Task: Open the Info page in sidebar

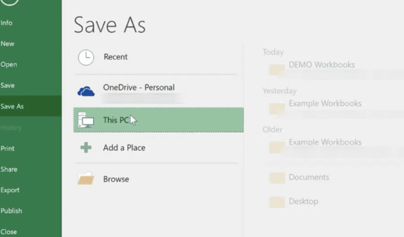Action: click(7, 23)
